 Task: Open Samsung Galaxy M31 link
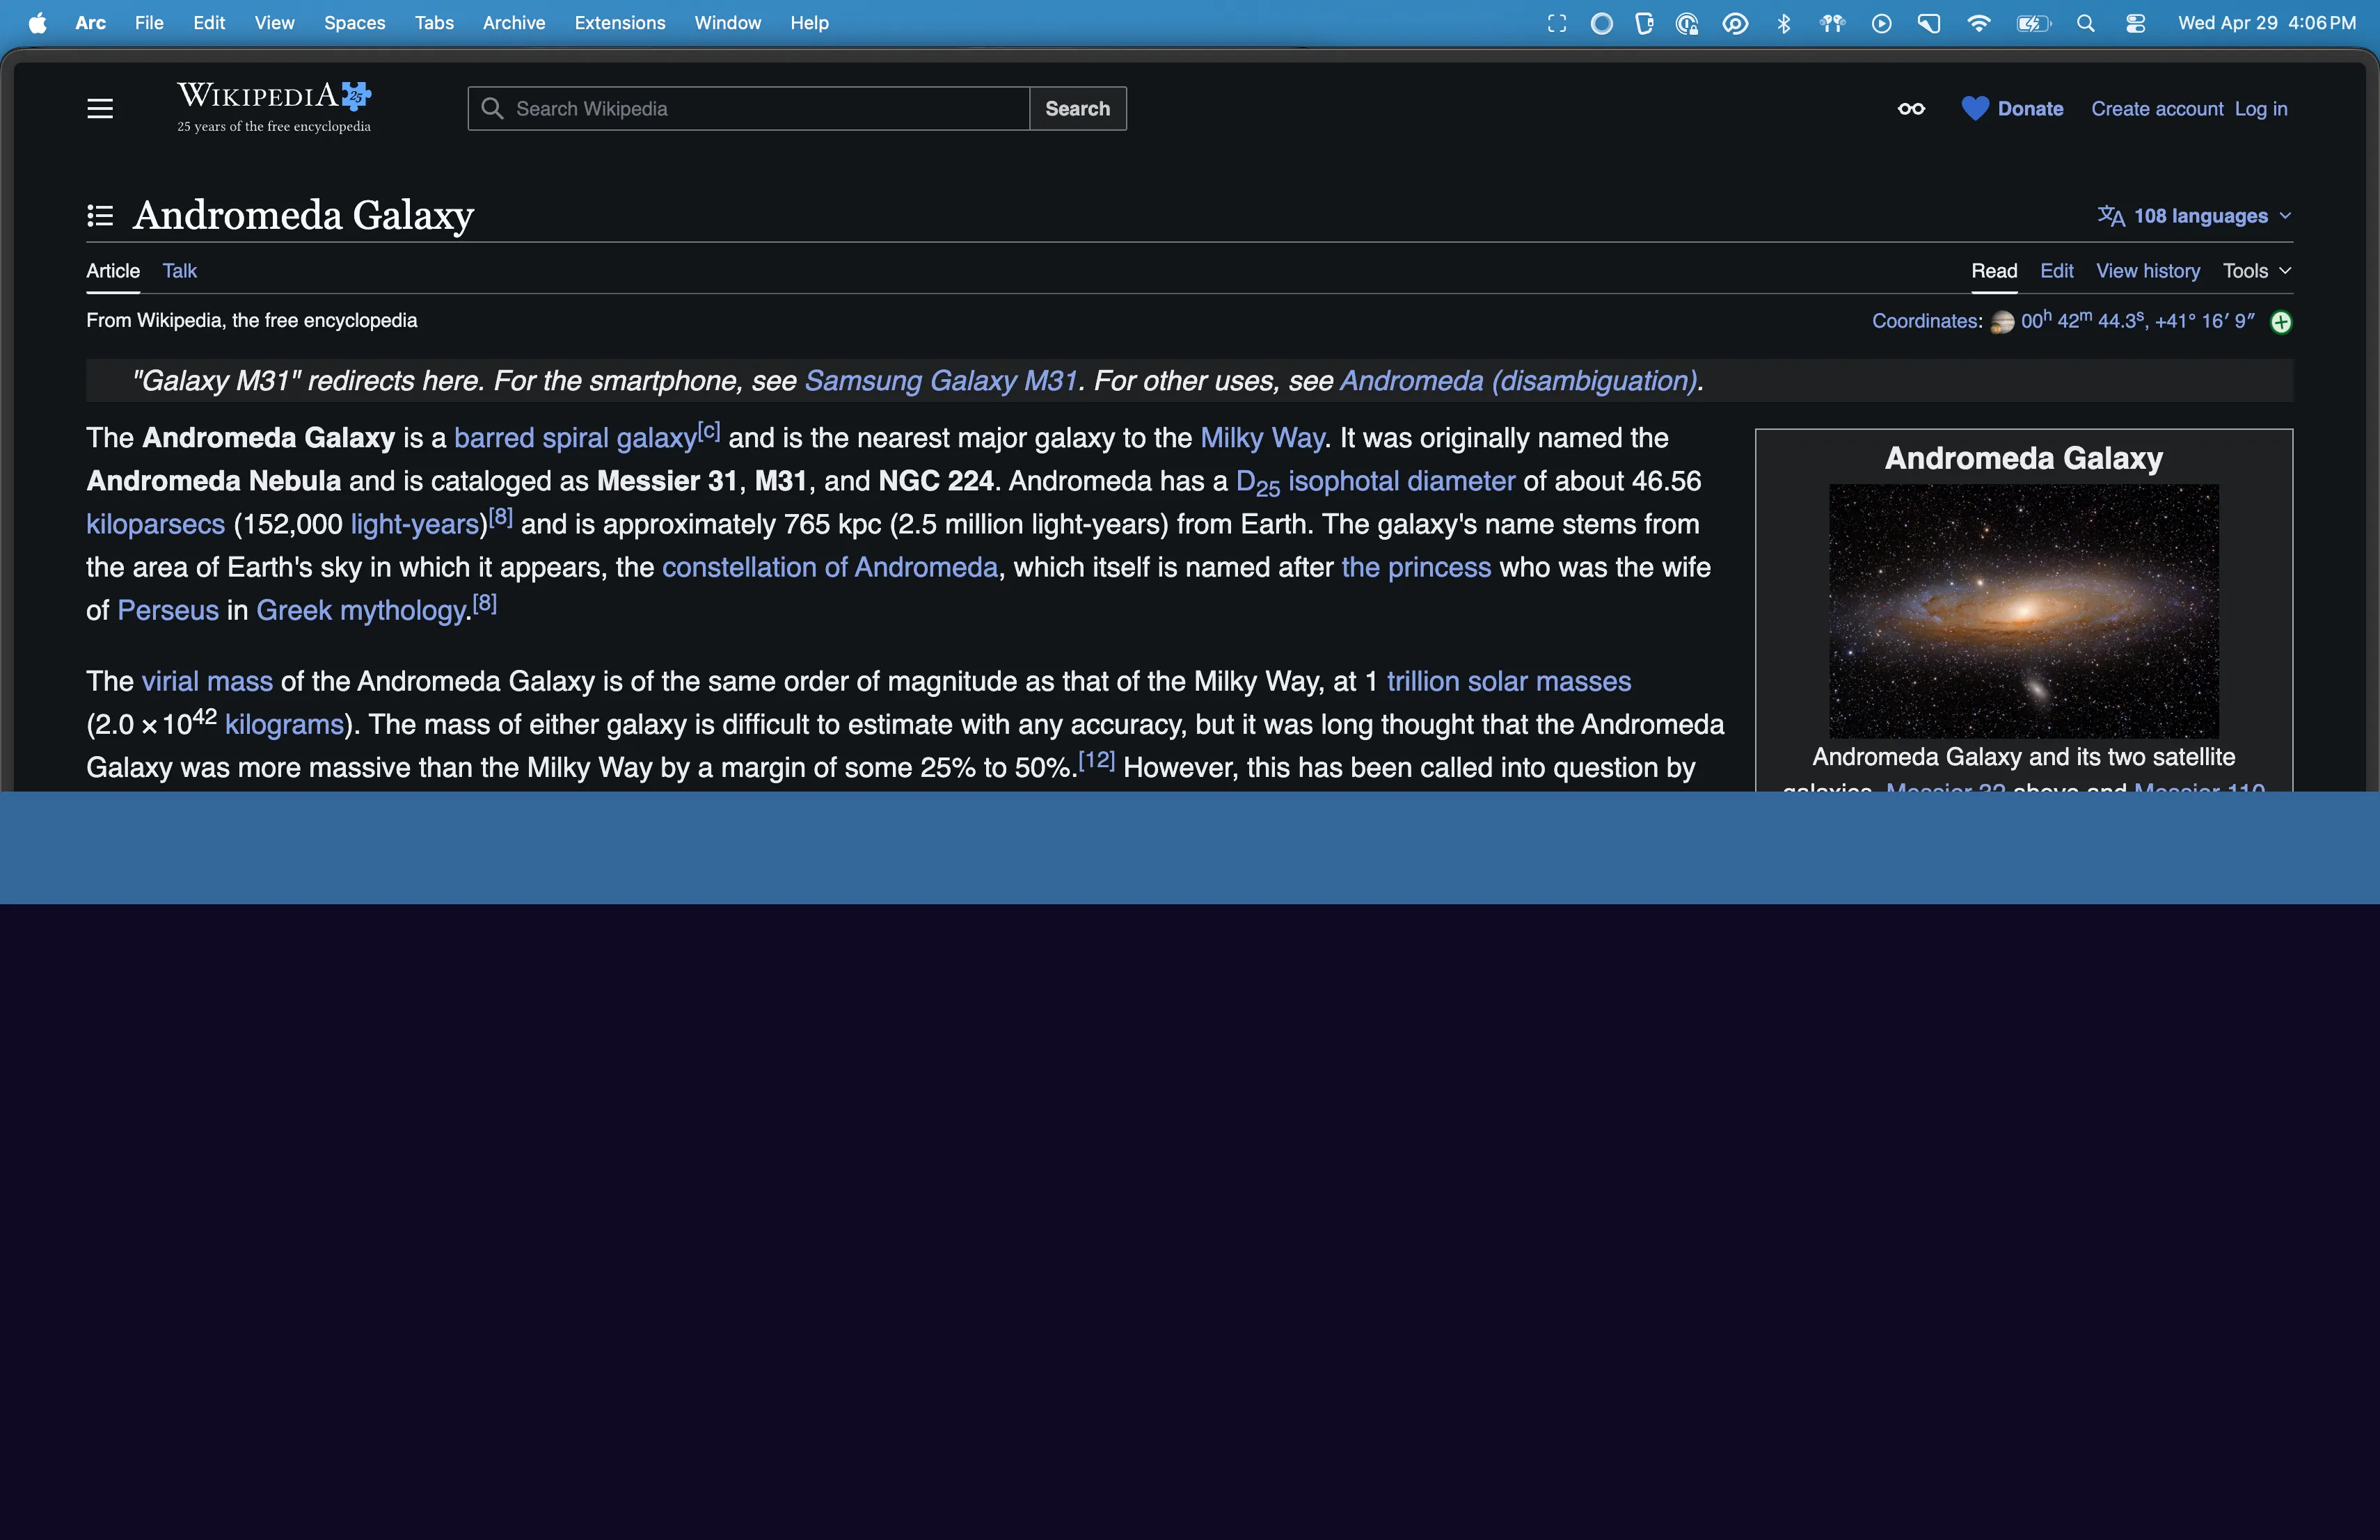941,380
